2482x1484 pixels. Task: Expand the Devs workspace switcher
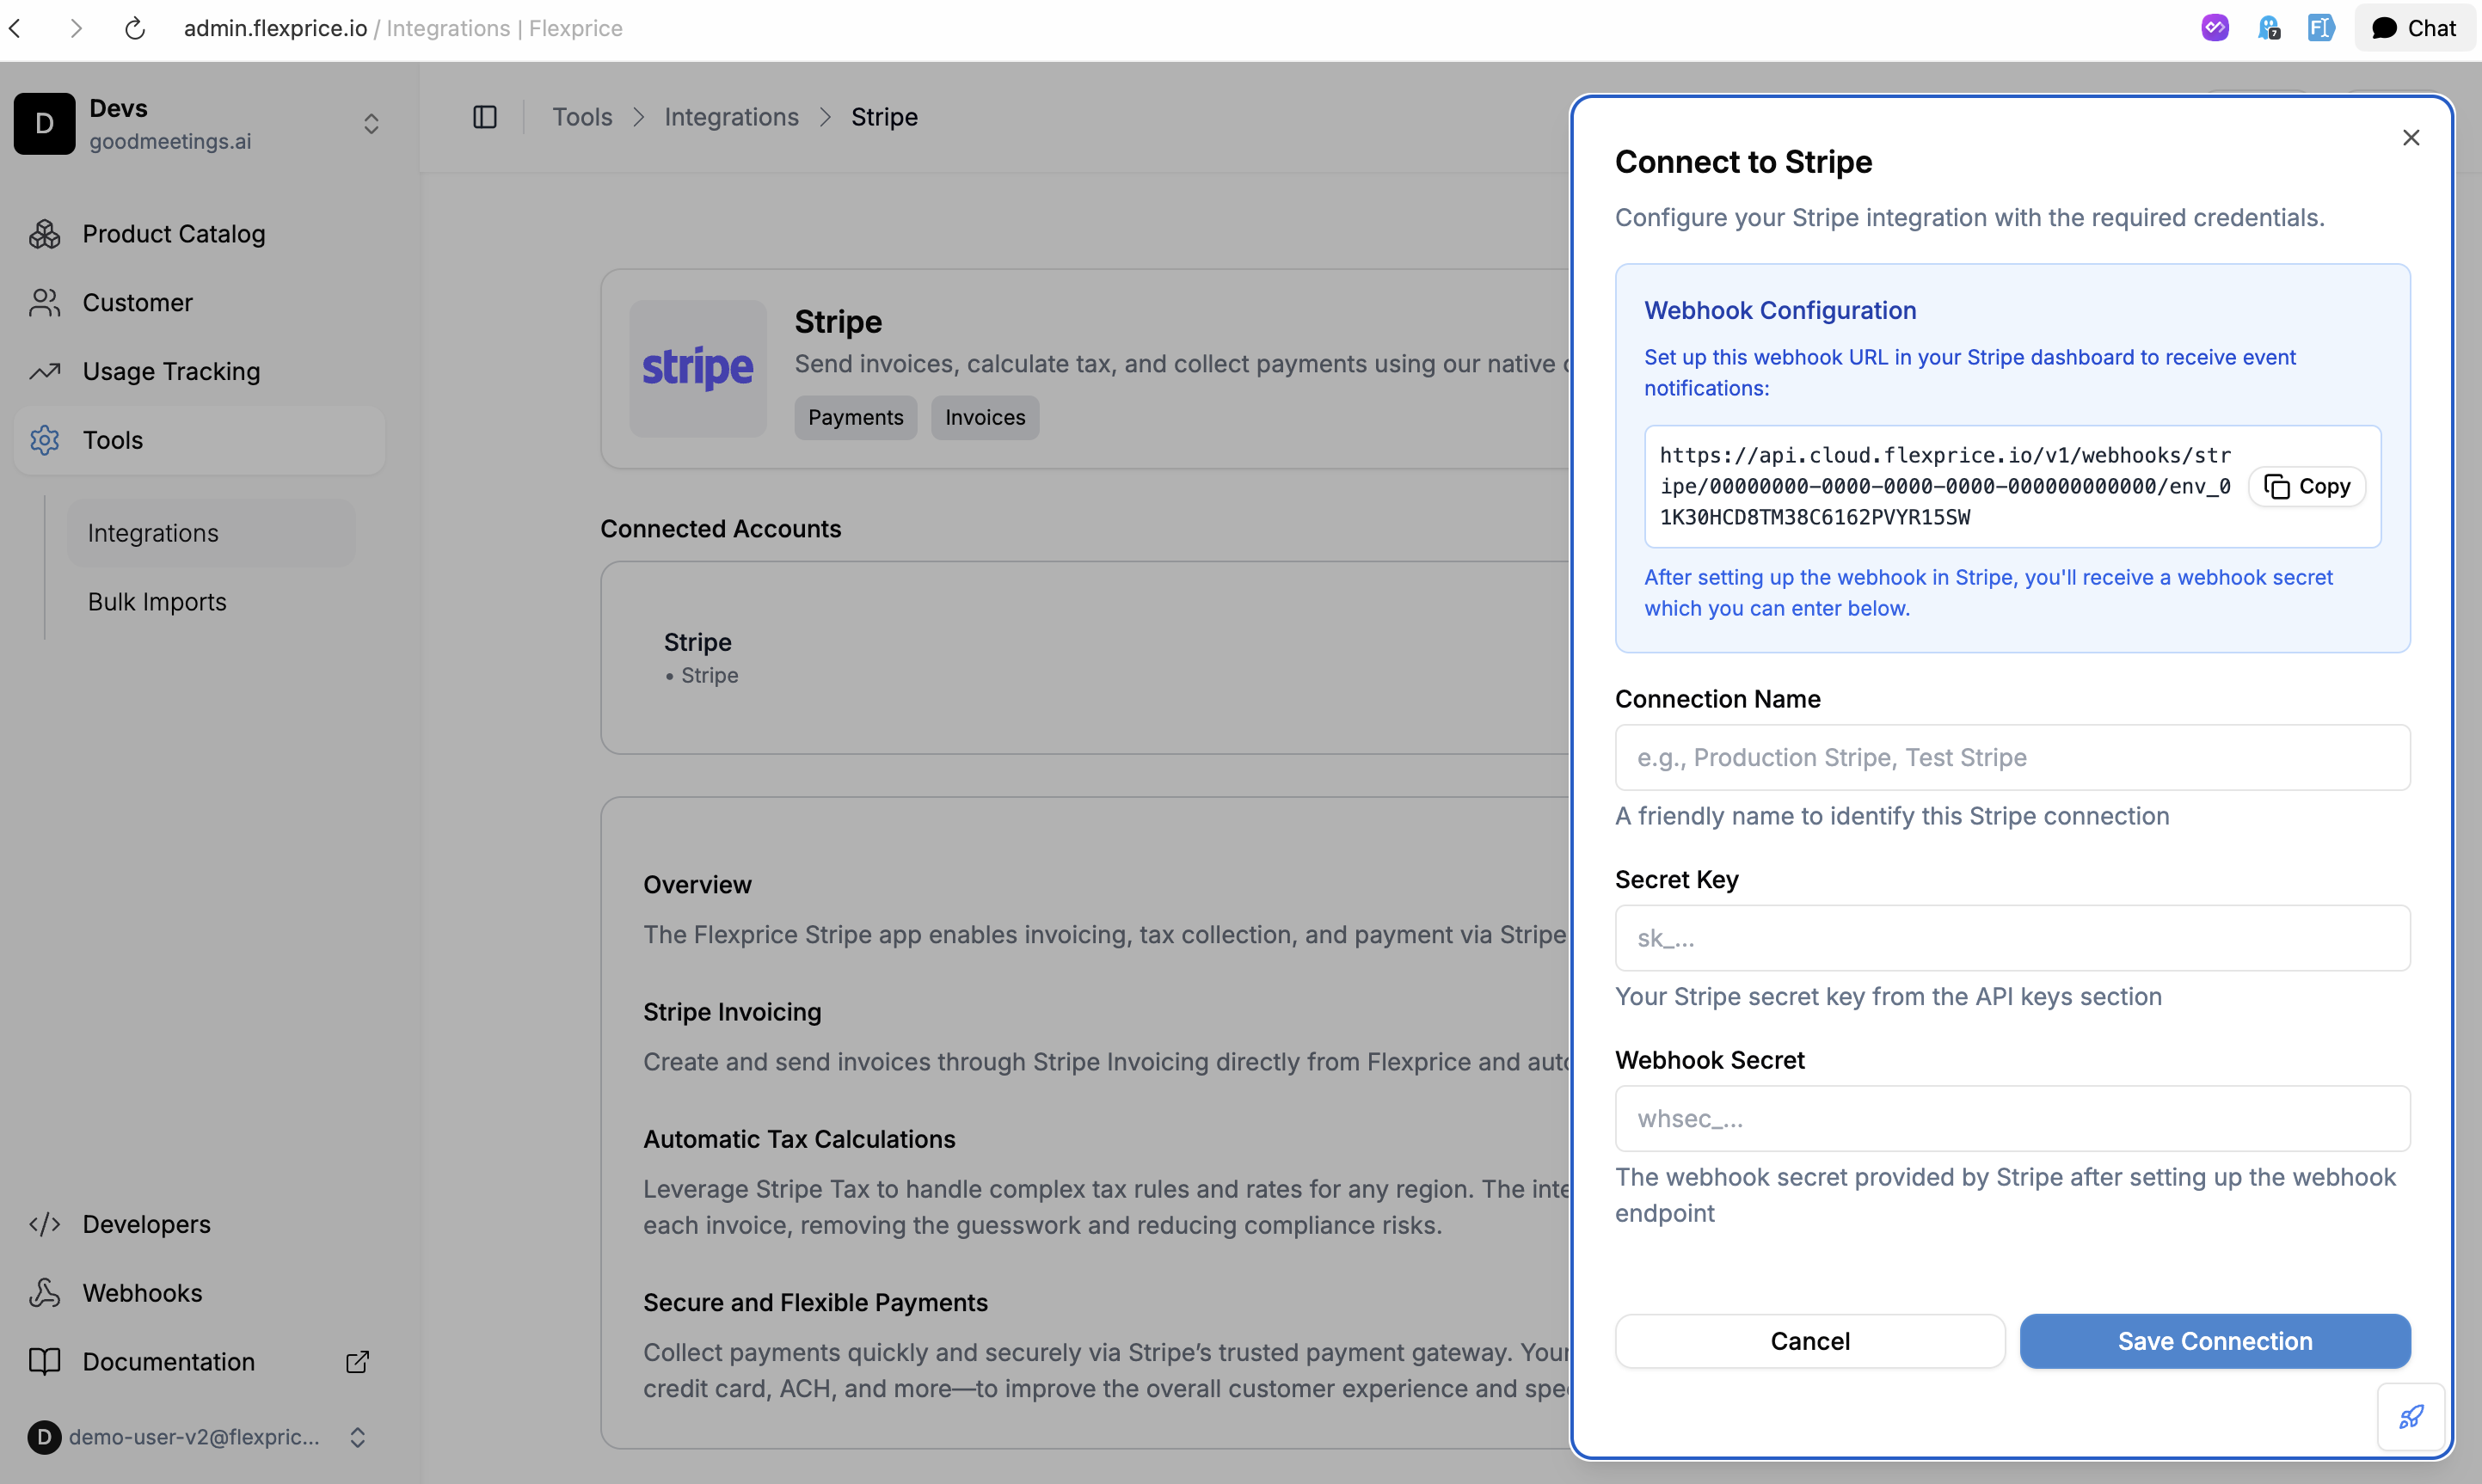pyautogui.click(x=371, y=124)
